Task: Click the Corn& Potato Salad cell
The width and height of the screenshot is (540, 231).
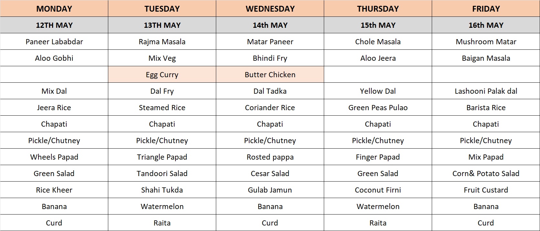Action: click(x=486, y=173)
